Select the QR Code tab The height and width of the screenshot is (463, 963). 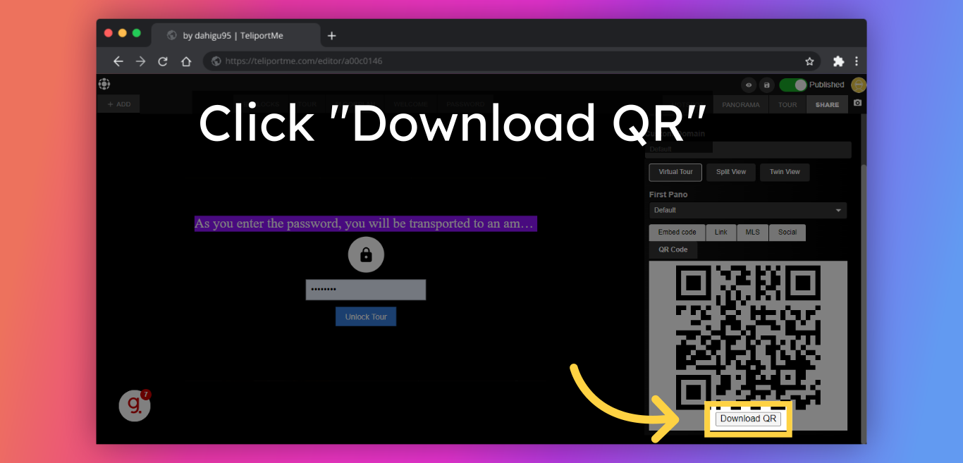(673, 249)
